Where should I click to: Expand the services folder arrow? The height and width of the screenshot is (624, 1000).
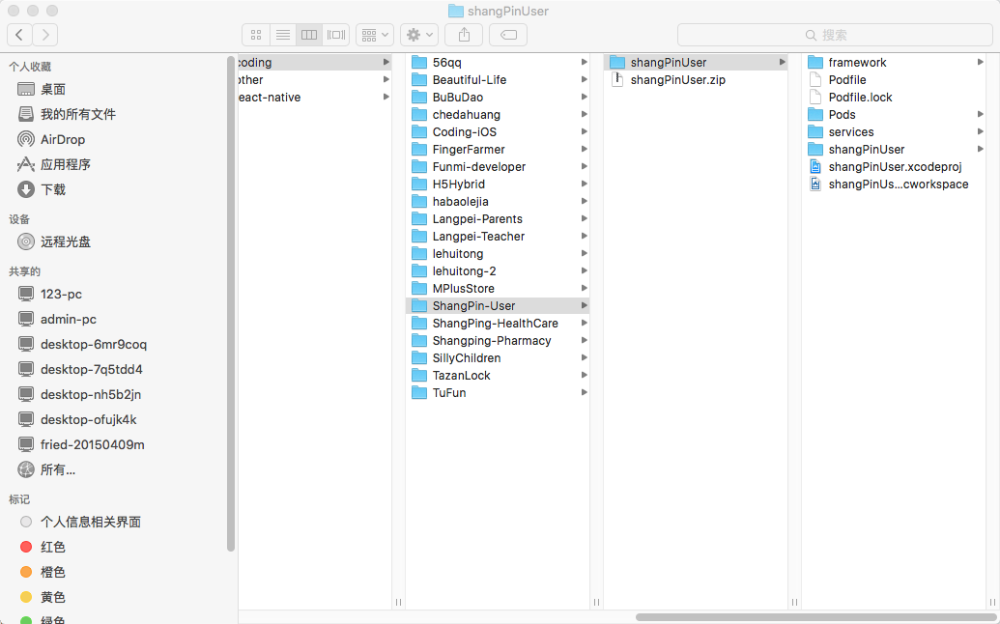coord(981,132)
